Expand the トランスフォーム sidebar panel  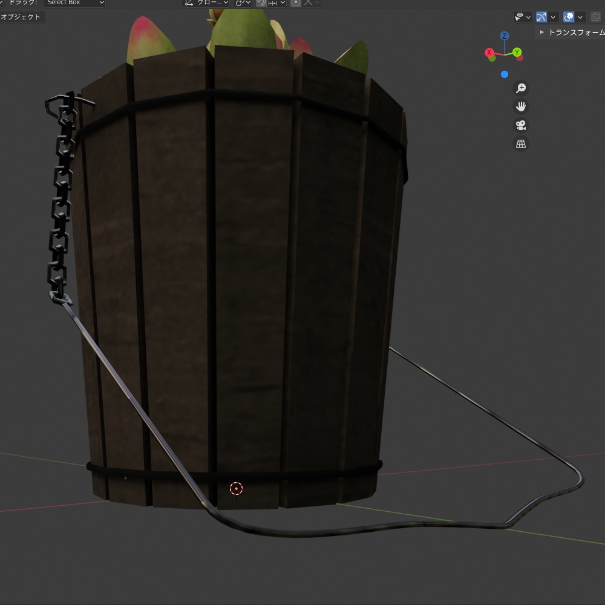pyautogui.click(x=569, y=33)
